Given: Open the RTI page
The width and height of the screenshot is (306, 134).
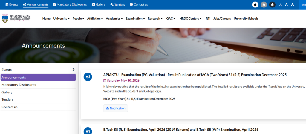Looking at the screenshot, I should click(208, 19).
